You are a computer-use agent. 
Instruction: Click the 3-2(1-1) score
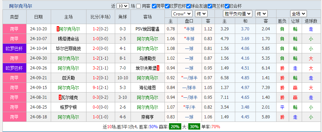[101, 68]
